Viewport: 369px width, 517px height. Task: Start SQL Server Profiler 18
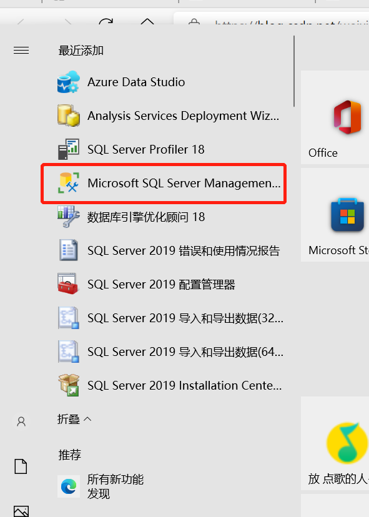(144, 149)
